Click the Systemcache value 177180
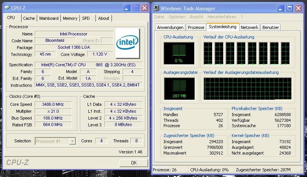 point(284,126)
